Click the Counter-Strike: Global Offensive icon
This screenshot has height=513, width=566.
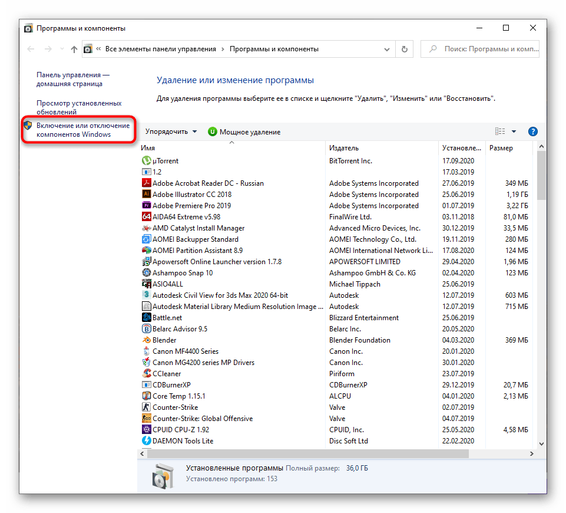click(146, 418)
